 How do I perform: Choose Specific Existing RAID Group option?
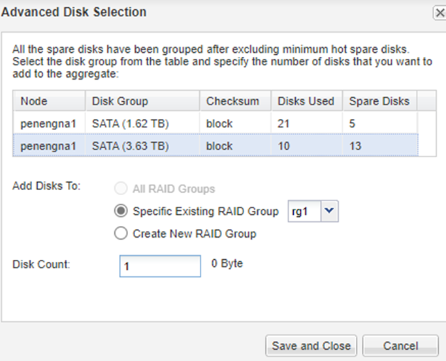click(121, 212)
